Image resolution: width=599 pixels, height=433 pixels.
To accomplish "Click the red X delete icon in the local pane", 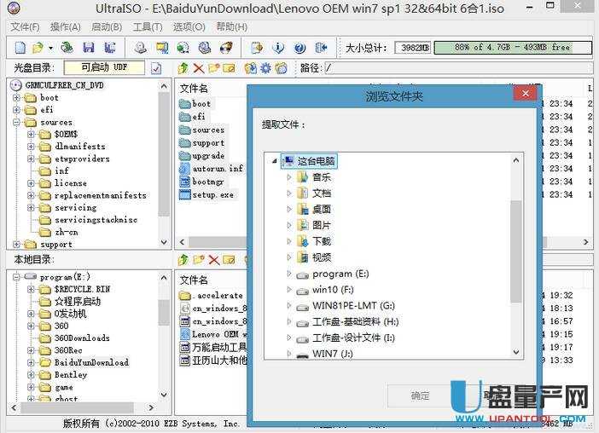I will point(213,259).
